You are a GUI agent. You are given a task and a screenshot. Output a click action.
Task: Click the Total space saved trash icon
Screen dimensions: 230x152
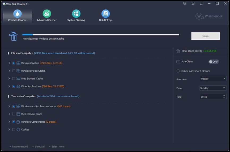[x=178, y=51]
